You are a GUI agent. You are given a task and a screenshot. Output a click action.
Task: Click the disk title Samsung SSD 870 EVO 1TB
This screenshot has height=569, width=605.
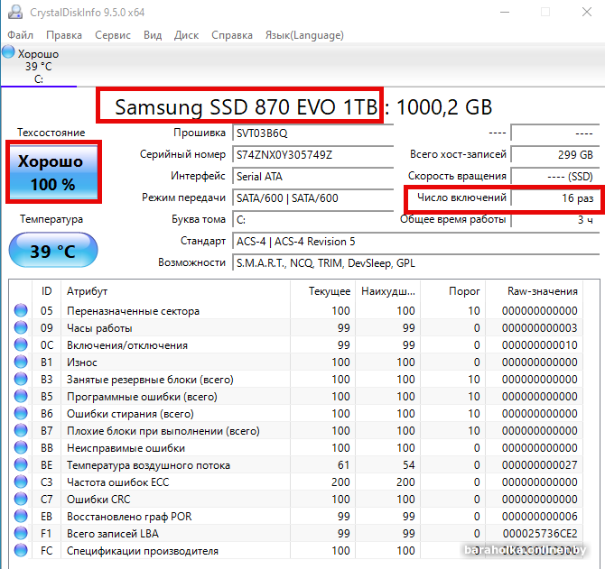pyautogui.click(x=247, y=106)
